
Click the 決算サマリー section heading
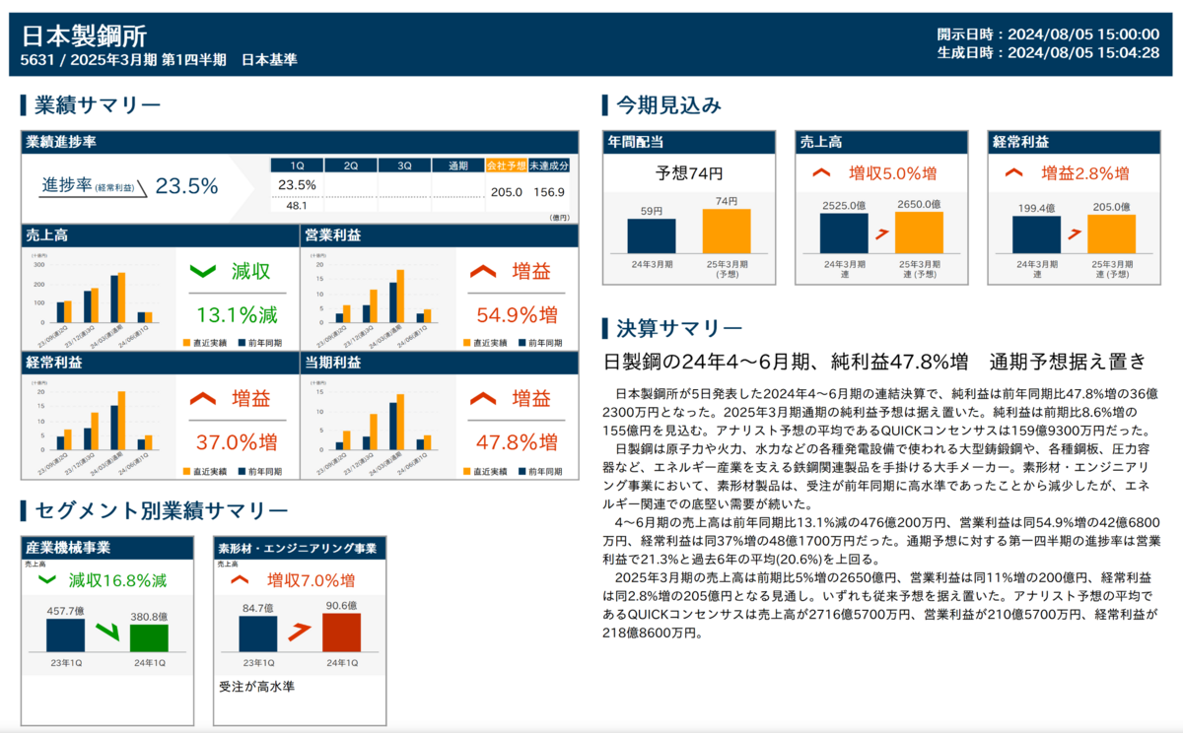tap(678, 328)
